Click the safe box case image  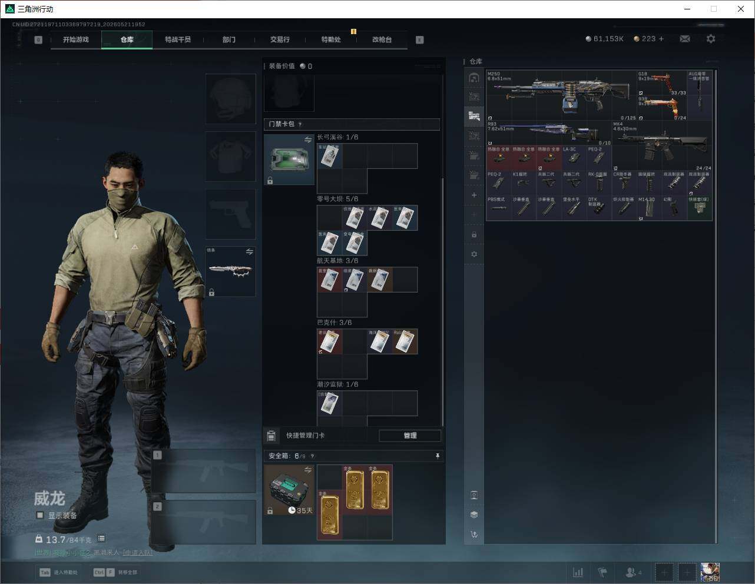coord(289,490)
